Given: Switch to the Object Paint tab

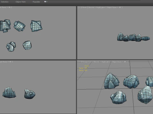Looking at the screenshot, I should (20, 2).
